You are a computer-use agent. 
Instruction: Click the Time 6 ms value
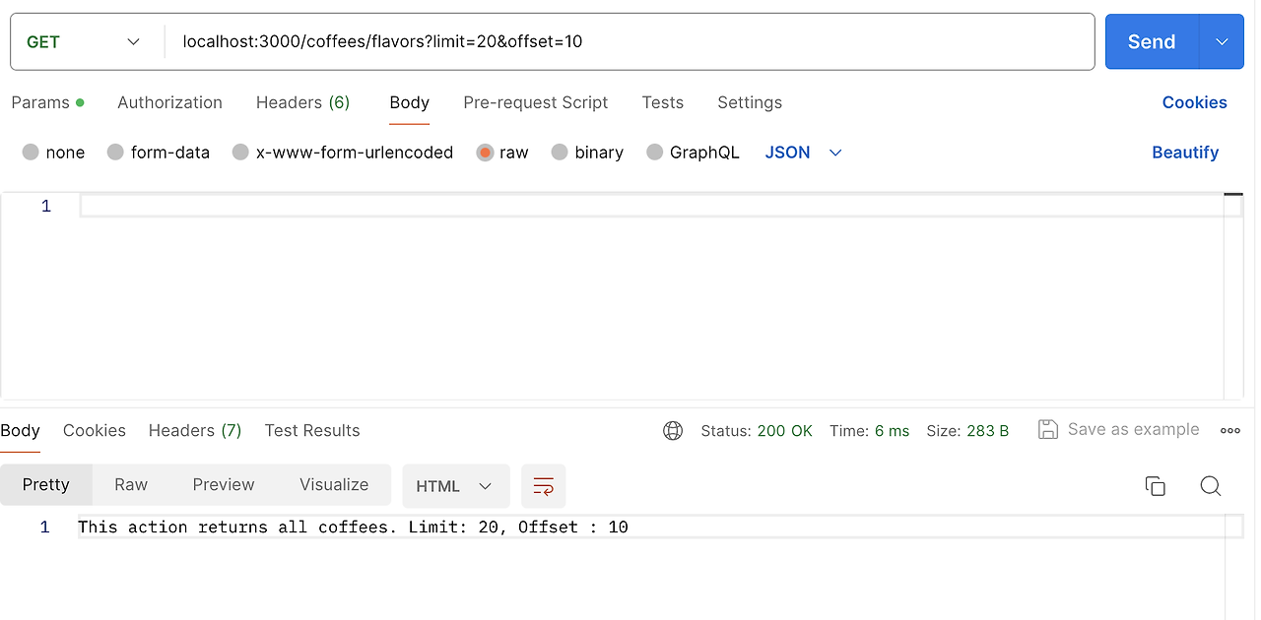pyautogui.click(x=869, y=431)
